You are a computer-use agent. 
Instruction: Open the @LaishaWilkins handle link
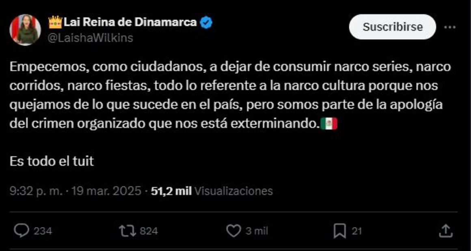91,38
